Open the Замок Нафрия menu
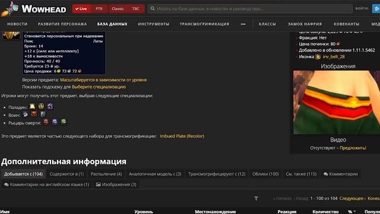The width and height of the screenshot is (380, 214). tap(305, 24)
